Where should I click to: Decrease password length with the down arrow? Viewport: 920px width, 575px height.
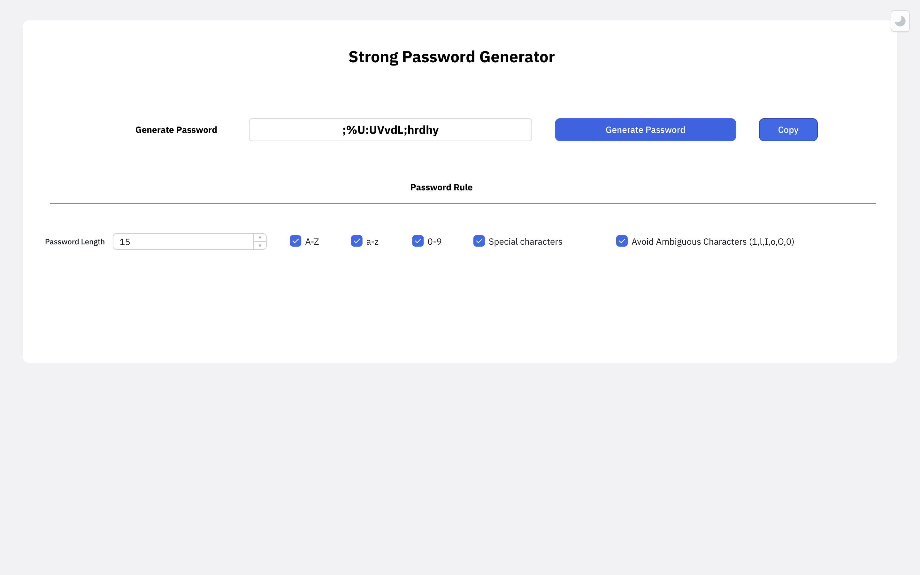coord(260,246)
